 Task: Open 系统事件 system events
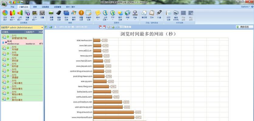74,15
